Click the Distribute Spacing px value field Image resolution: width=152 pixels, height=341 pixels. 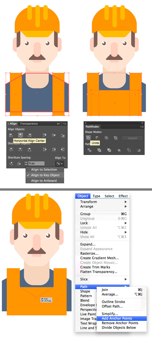point(36,164)
